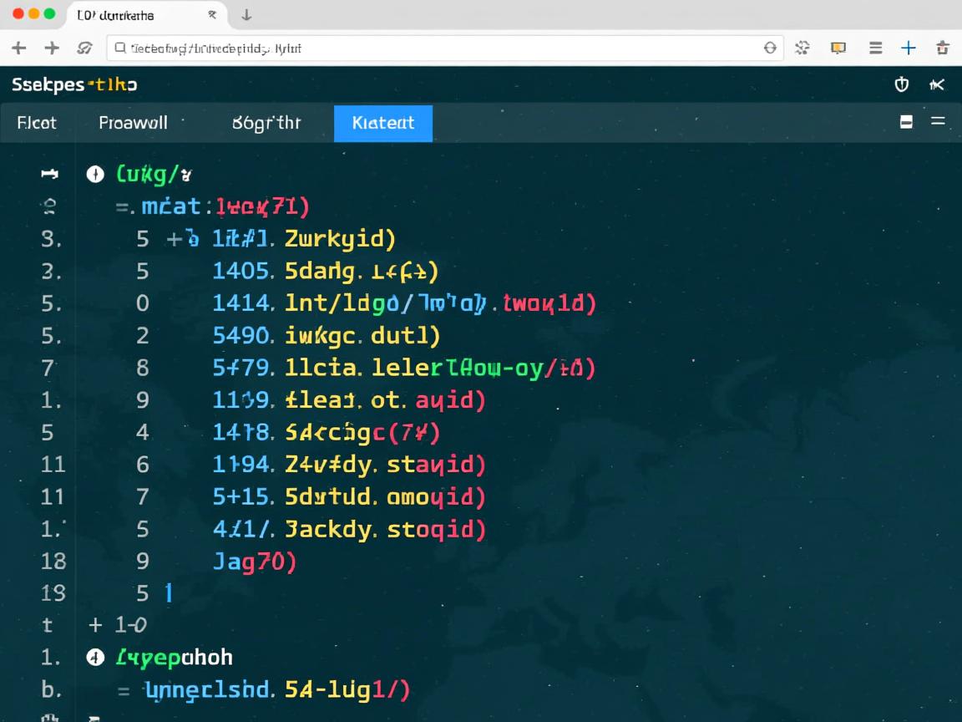Click the download arrow in the tab bar
Viewport: 962px width, 722px height.
[246, 15]
